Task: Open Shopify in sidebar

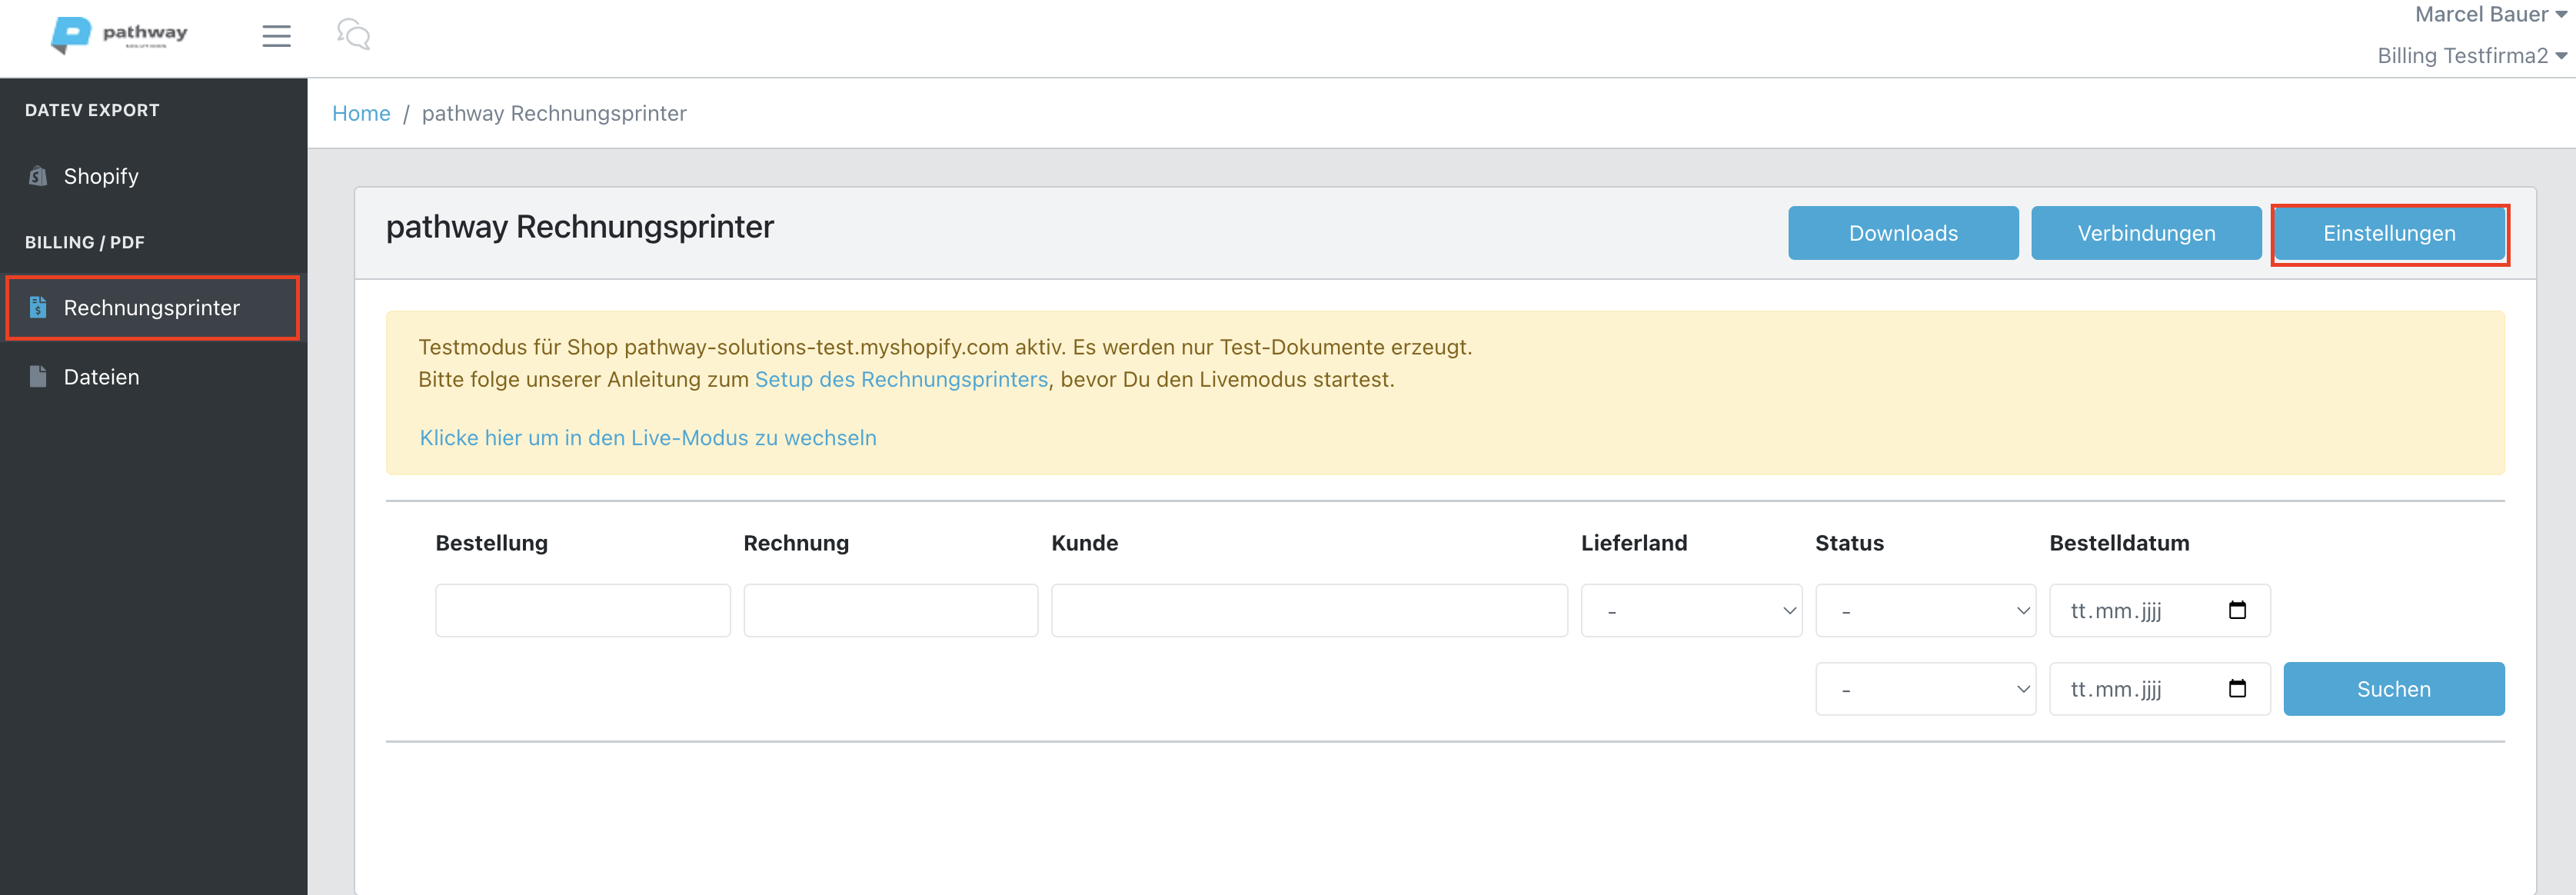Action: 153,176
